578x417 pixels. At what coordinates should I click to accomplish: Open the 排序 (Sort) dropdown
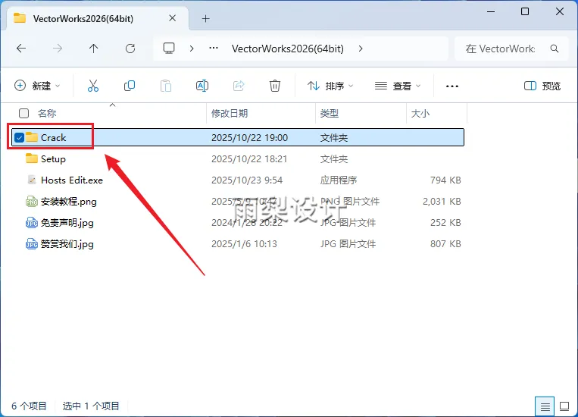pyautogui.click(x=330, y=86)
